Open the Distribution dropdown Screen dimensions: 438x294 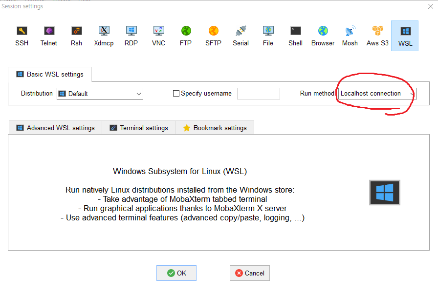point(100,94)
